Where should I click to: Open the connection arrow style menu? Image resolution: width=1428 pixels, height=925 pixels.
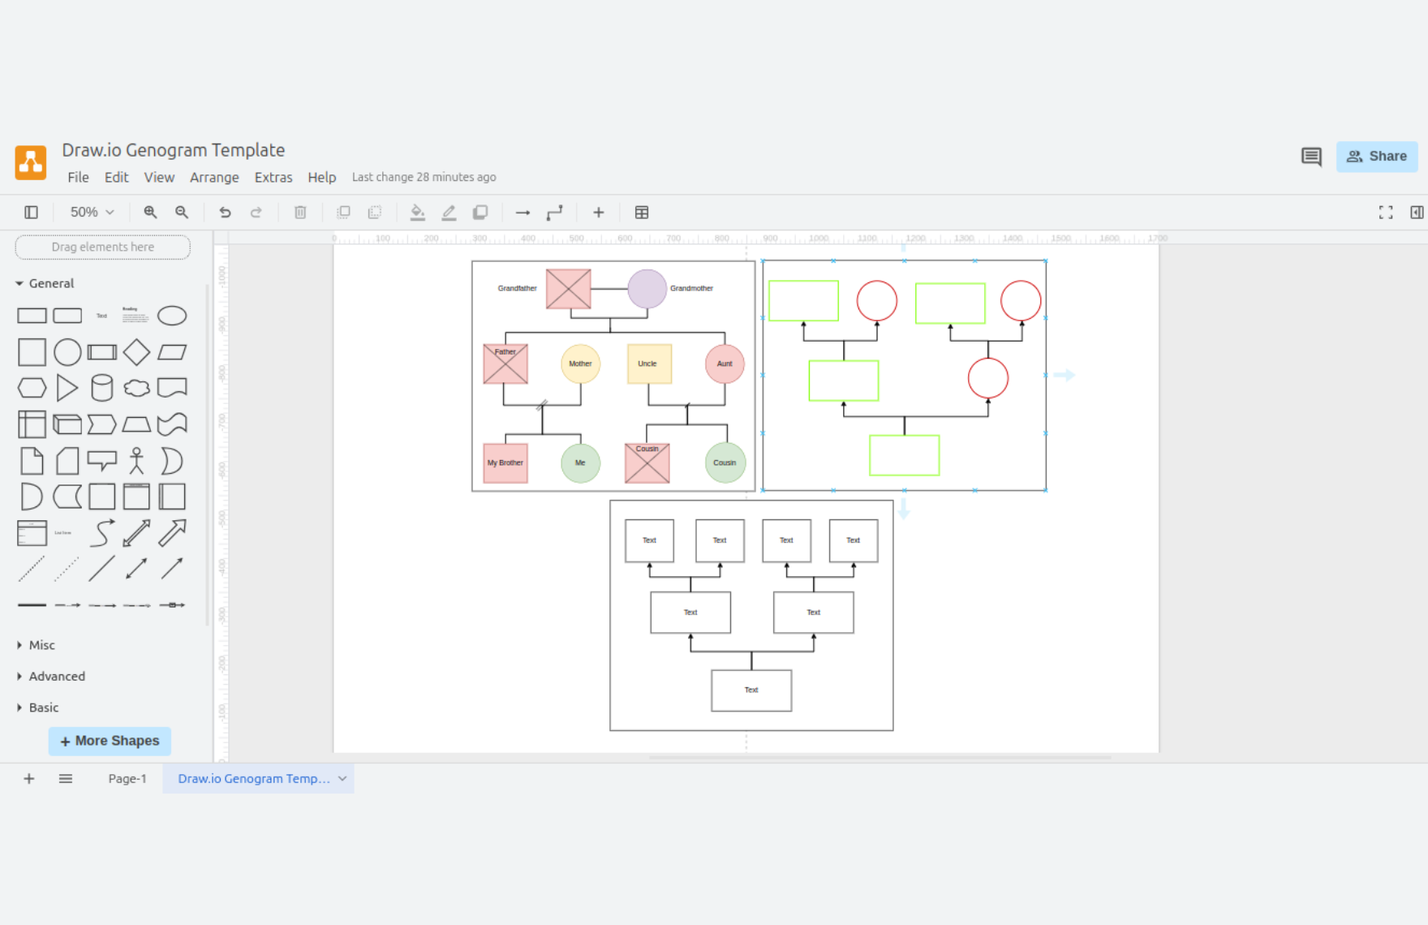tap(523, 213)
